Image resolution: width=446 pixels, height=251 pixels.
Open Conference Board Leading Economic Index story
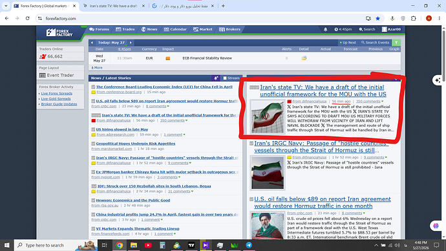(x=164, y=87)
